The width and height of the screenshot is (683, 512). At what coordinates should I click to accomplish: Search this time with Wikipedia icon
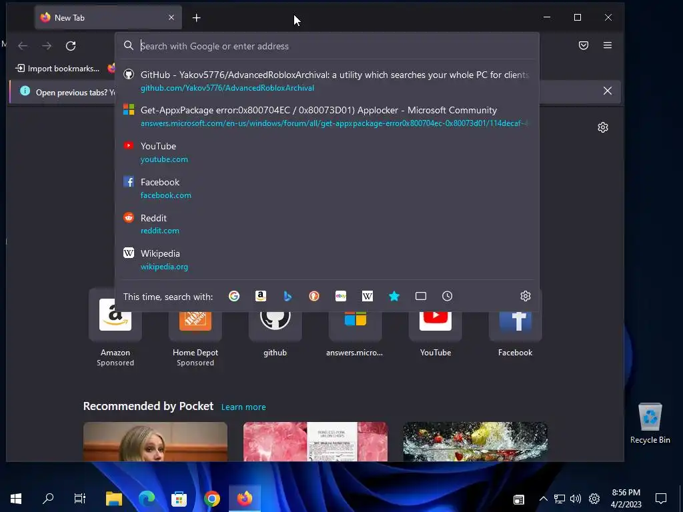pyautogui.click(x=368, y=296)
